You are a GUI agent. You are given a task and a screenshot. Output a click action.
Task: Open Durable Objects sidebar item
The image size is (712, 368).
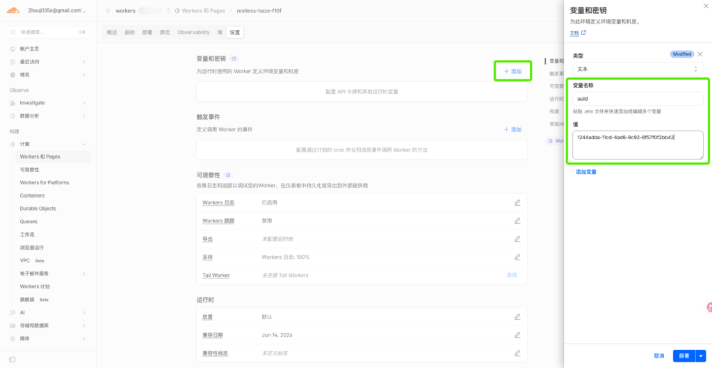[38, 209]
